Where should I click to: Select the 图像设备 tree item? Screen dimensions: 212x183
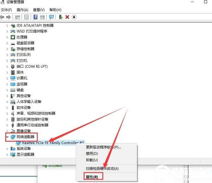24,131
